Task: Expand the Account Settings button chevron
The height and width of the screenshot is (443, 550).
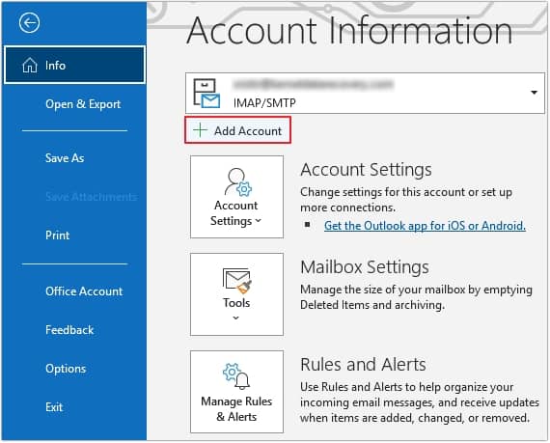Action: tap(259, 221)
